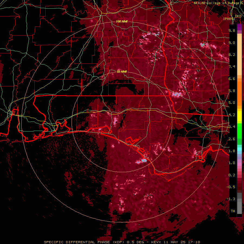Click the 0.5 DEG elevation text
Screen dimensions: 244x244
(136, 242)
